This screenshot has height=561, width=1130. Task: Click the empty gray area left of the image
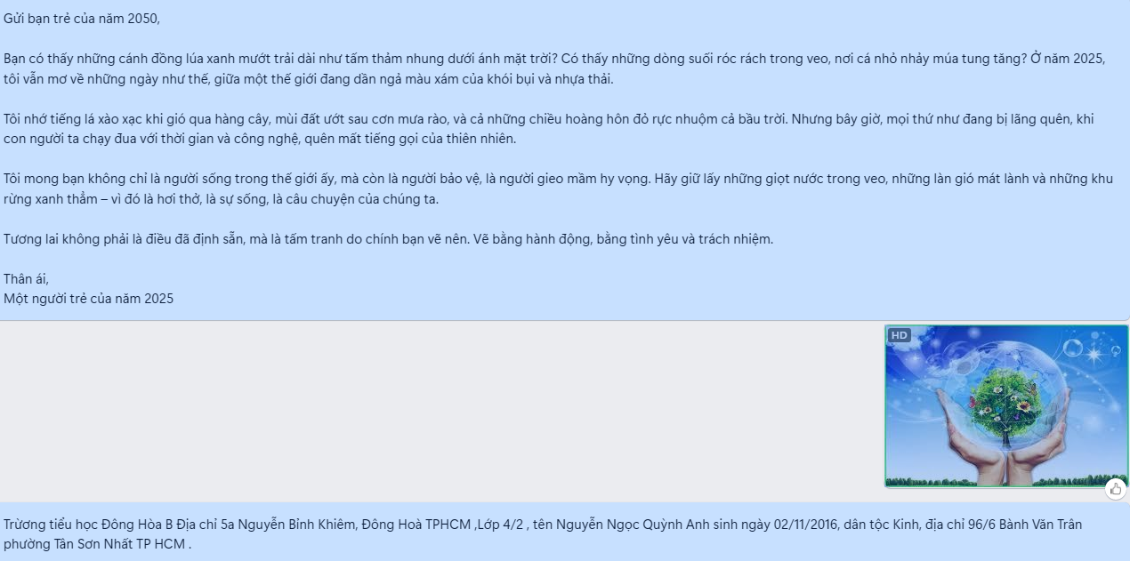point(442,411)
